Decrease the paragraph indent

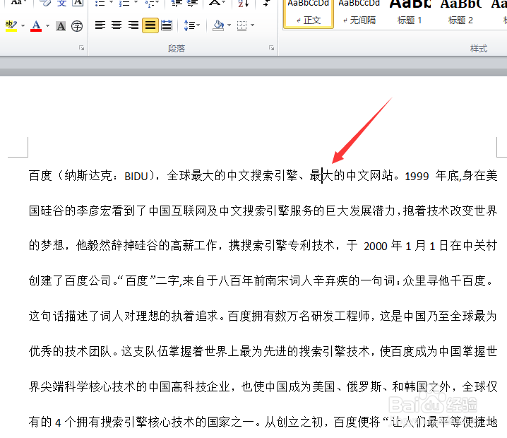177,4
